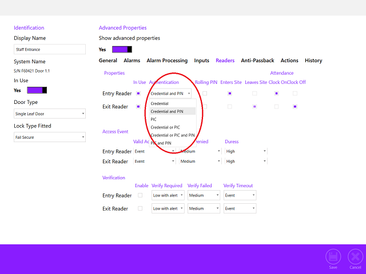The width and height of the screenshot is (366, 274).
Task: Open Entry Reader Verify Timeout dropdown
Action: point(240,195)
